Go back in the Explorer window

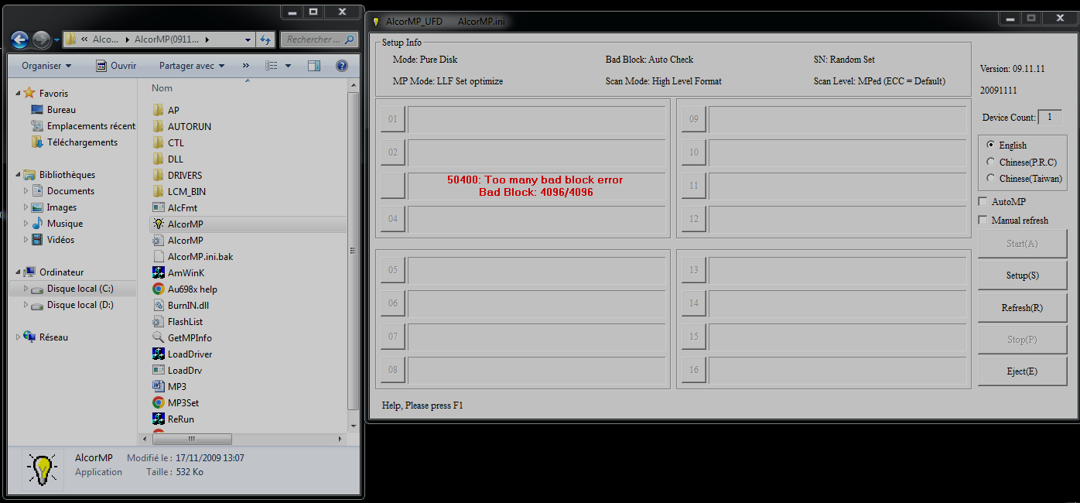[x=20, y=39]
